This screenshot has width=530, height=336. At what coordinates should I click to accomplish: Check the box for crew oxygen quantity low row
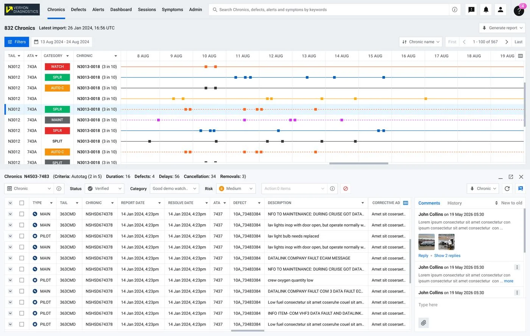22,280
